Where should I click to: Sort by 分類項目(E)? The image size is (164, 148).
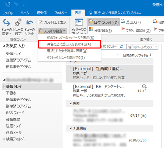[x=100, y=30]
